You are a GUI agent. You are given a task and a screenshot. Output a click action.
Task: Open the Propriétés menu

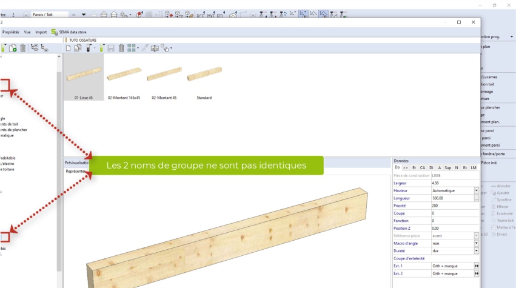(x=10, y=32)
